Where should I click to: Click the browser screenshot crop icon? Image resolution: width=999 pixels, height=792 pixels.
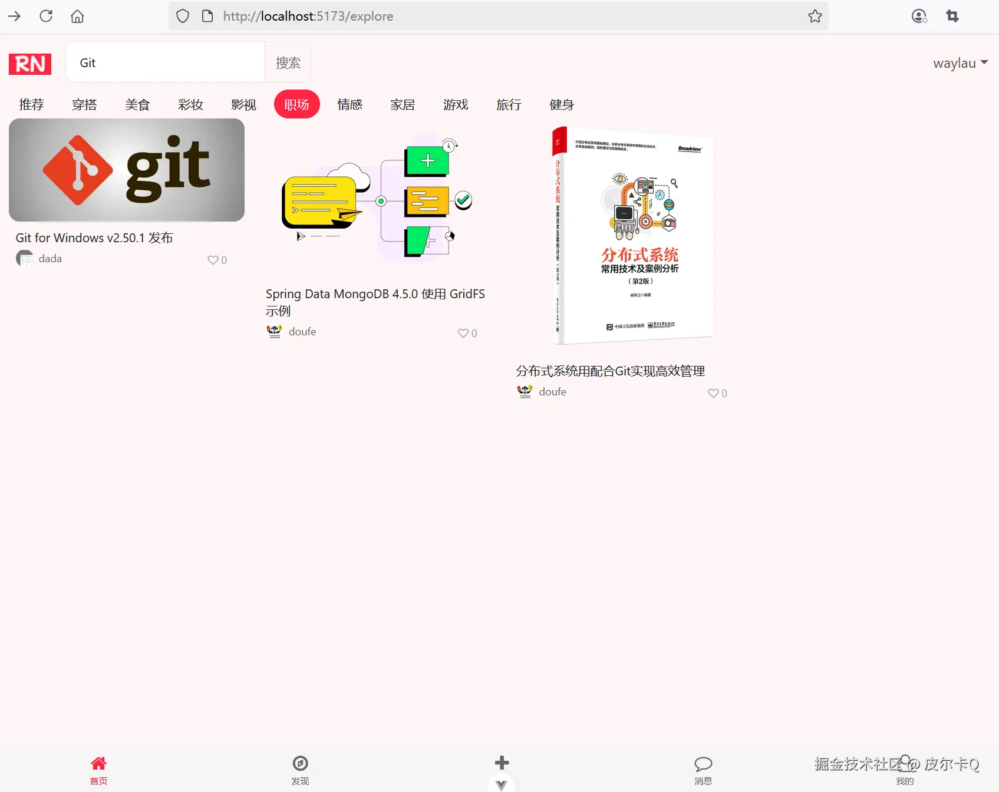[952, 16]
